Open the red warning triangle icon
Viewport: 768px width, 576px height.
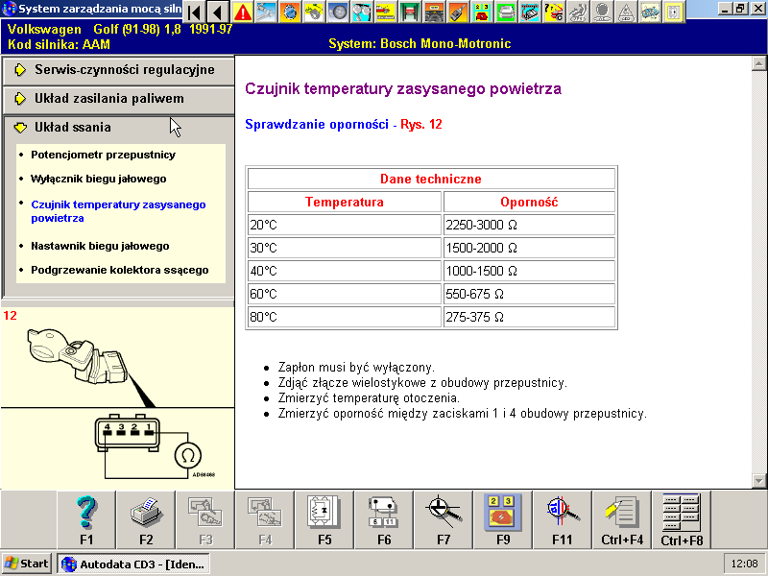[243, 12]
